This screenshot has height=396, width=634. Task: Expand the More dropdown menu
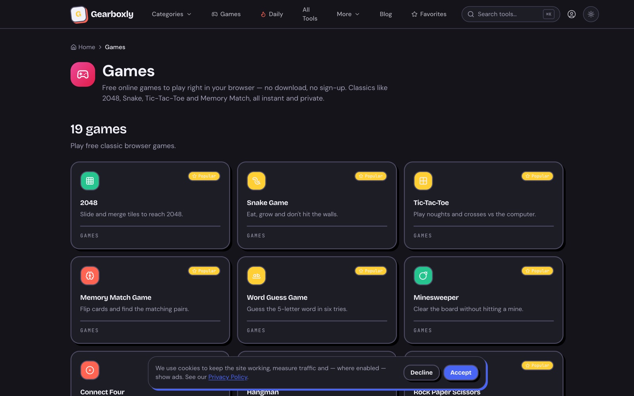pyautogui.click(x=348, y=14)
